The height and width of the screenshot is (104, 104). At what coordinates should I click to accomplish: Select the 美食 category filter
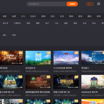click(x=75, y=23)
